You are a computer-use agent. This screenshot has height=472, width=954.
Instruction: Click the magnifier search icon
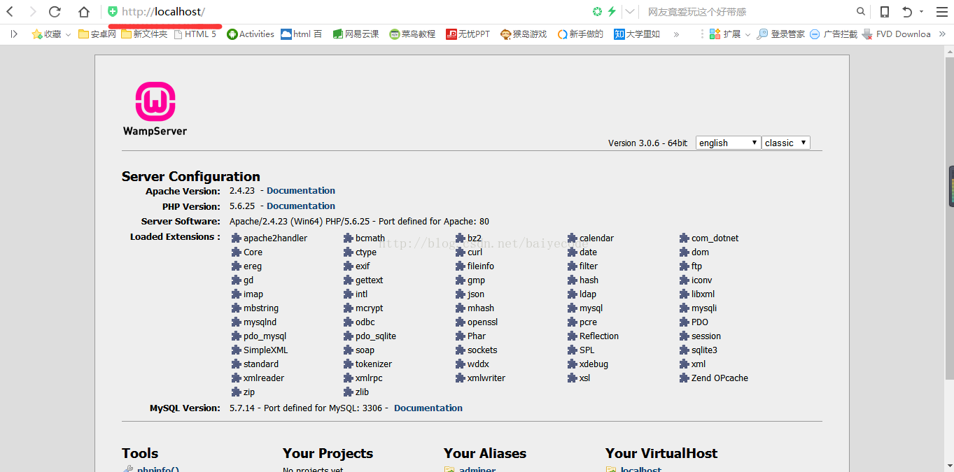[x=862, y=12]
